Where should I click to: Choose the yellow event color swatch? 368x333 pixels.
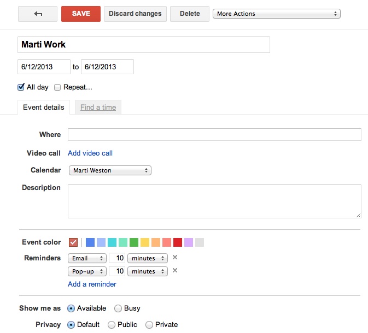pos(145,242)
